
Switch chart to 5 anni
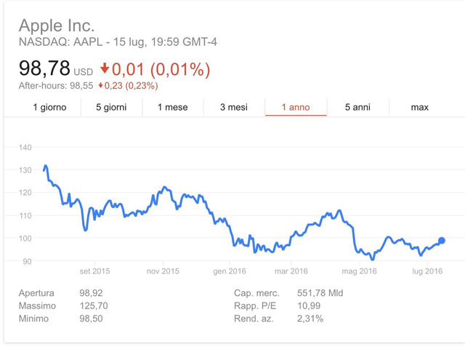(x=357, y=107)
